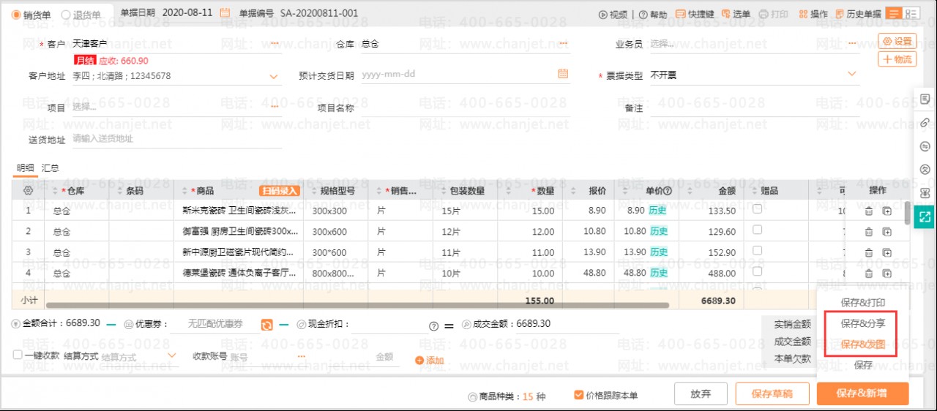Delete row 1 with trash icon
Viewport: 937px width, 411px height.
pyautogui.click(x=868, y=211)
